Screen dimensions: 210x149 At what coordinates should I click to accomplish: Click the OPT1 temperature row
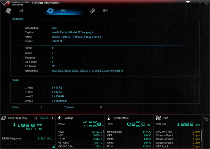click(x=129, y=135)
